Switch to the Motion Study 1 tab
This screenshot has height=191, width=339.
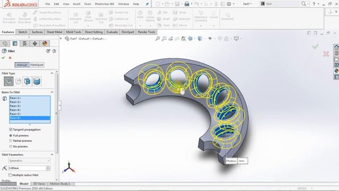[x=60, y=184]
